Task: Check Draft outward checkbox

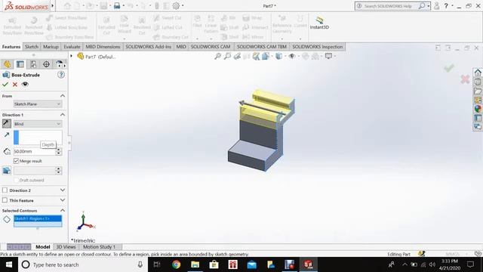Action: point(16,180)
